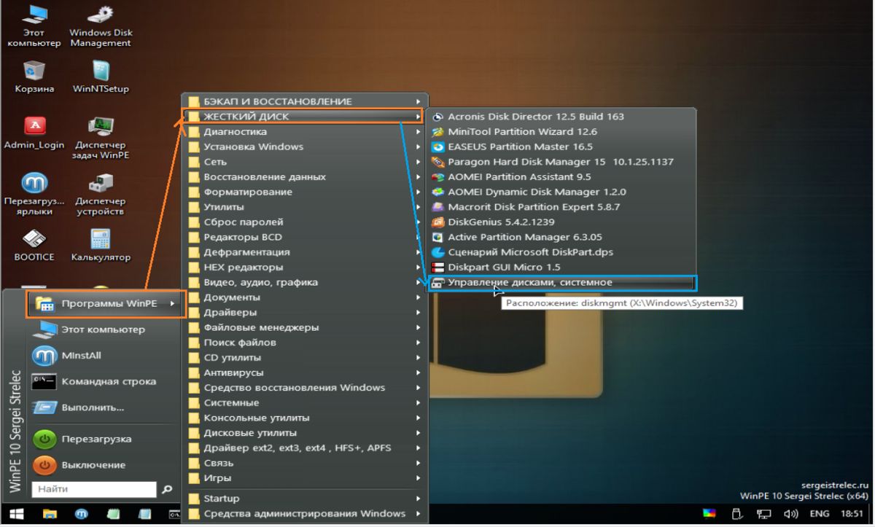Click the volume speaker tray icon
Image resolution: width=875 pixels, height=527 pixels.
792,514
